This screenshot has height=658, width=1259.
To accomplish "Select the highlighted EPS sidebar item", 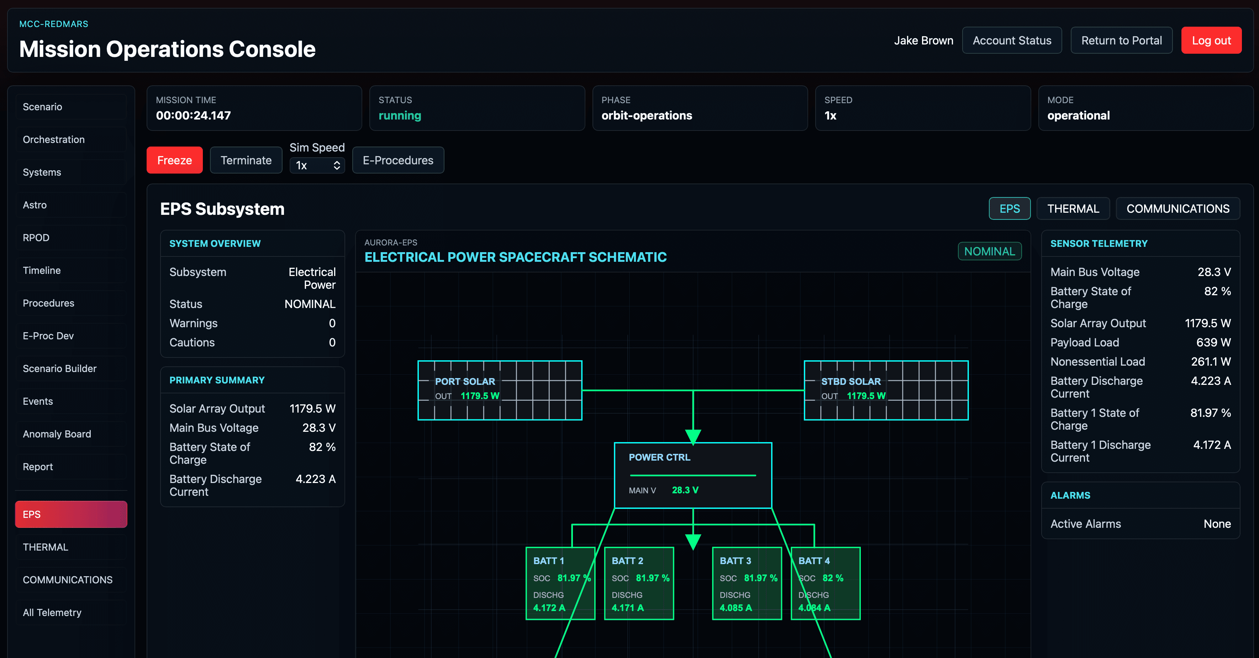I will point(71,514).
